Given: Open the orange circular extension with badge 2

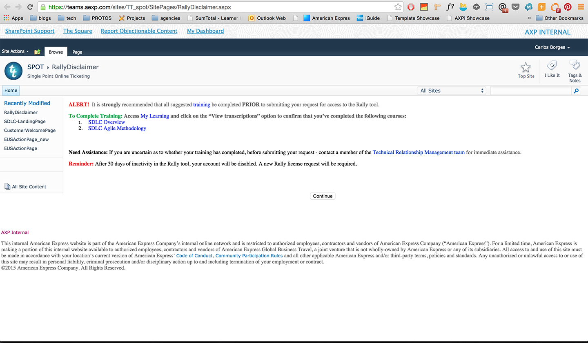Looking at the screenshot, I should click(555, 7).
